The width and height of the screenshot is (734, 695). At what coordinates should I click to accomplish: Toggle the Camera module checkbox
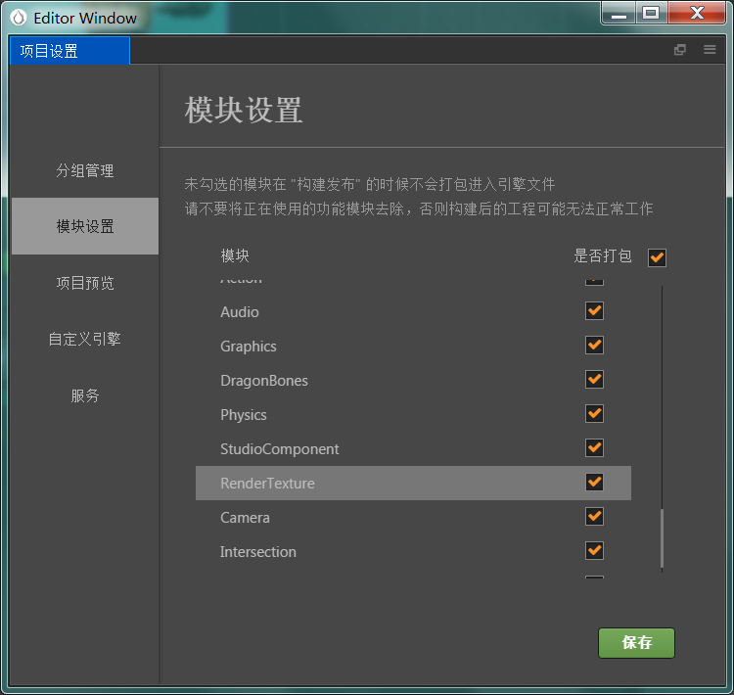(594, 517)
